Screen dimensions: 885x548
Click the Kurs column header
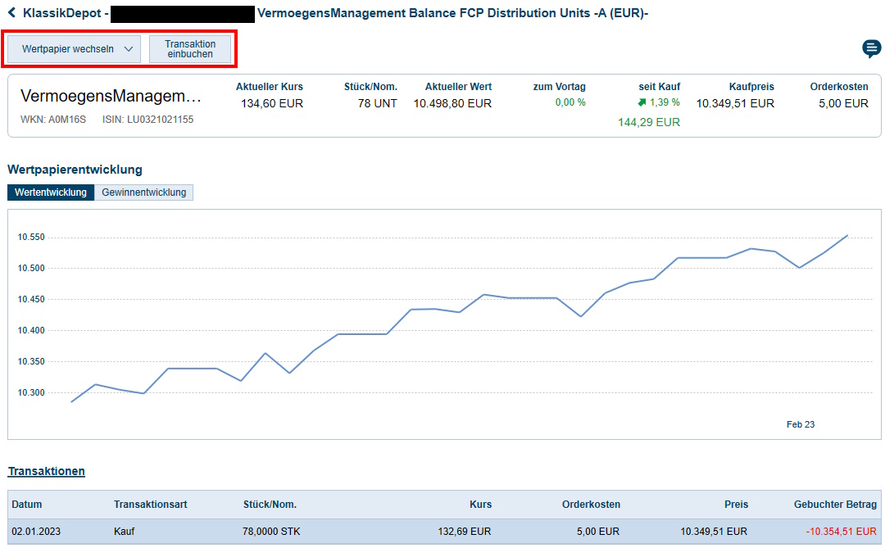coord(480,505)
